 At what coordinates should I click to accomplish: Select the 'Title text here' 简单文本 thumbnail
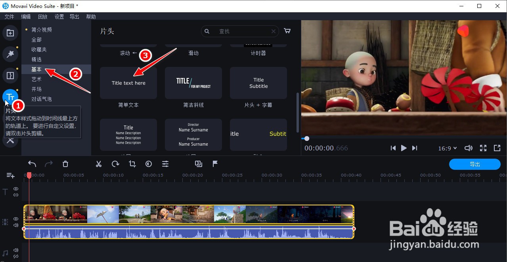click(128, 83)
